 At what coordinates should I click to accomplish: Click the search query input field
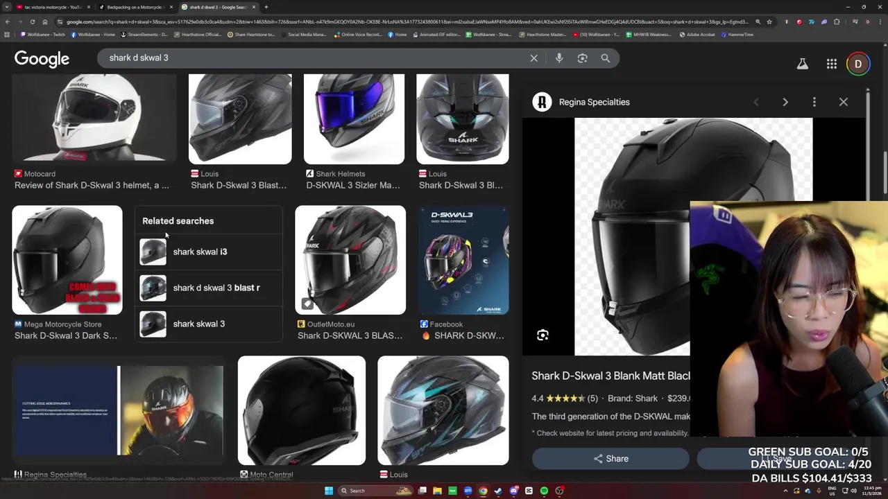pos(312,58)
